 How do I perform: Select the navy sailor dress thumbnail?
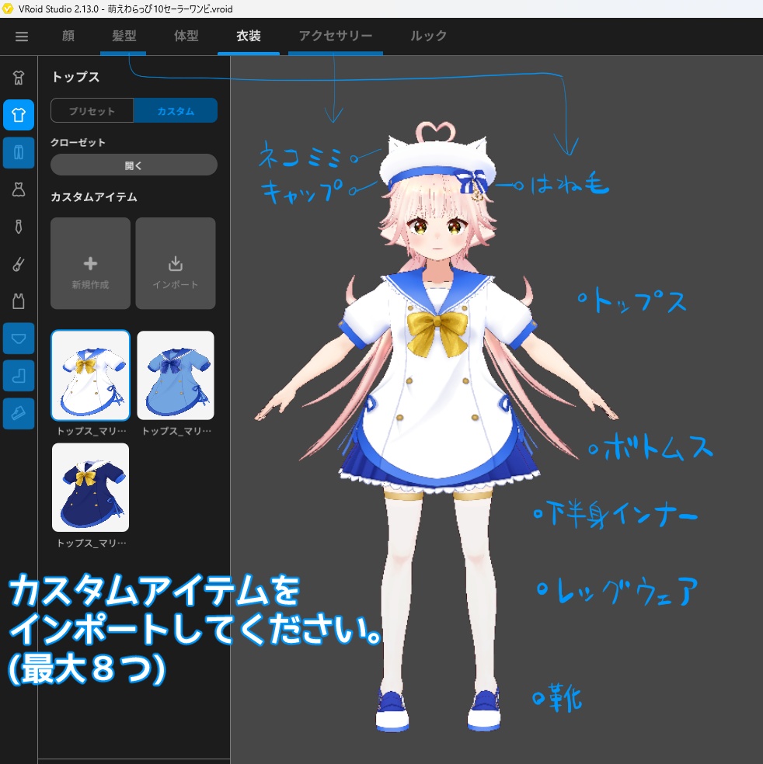point(90,488)
